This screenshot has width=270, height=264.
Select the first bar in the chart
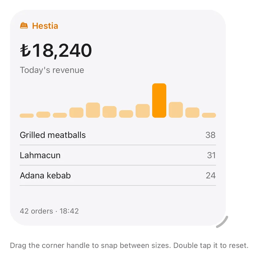click(x=27, y=116)
